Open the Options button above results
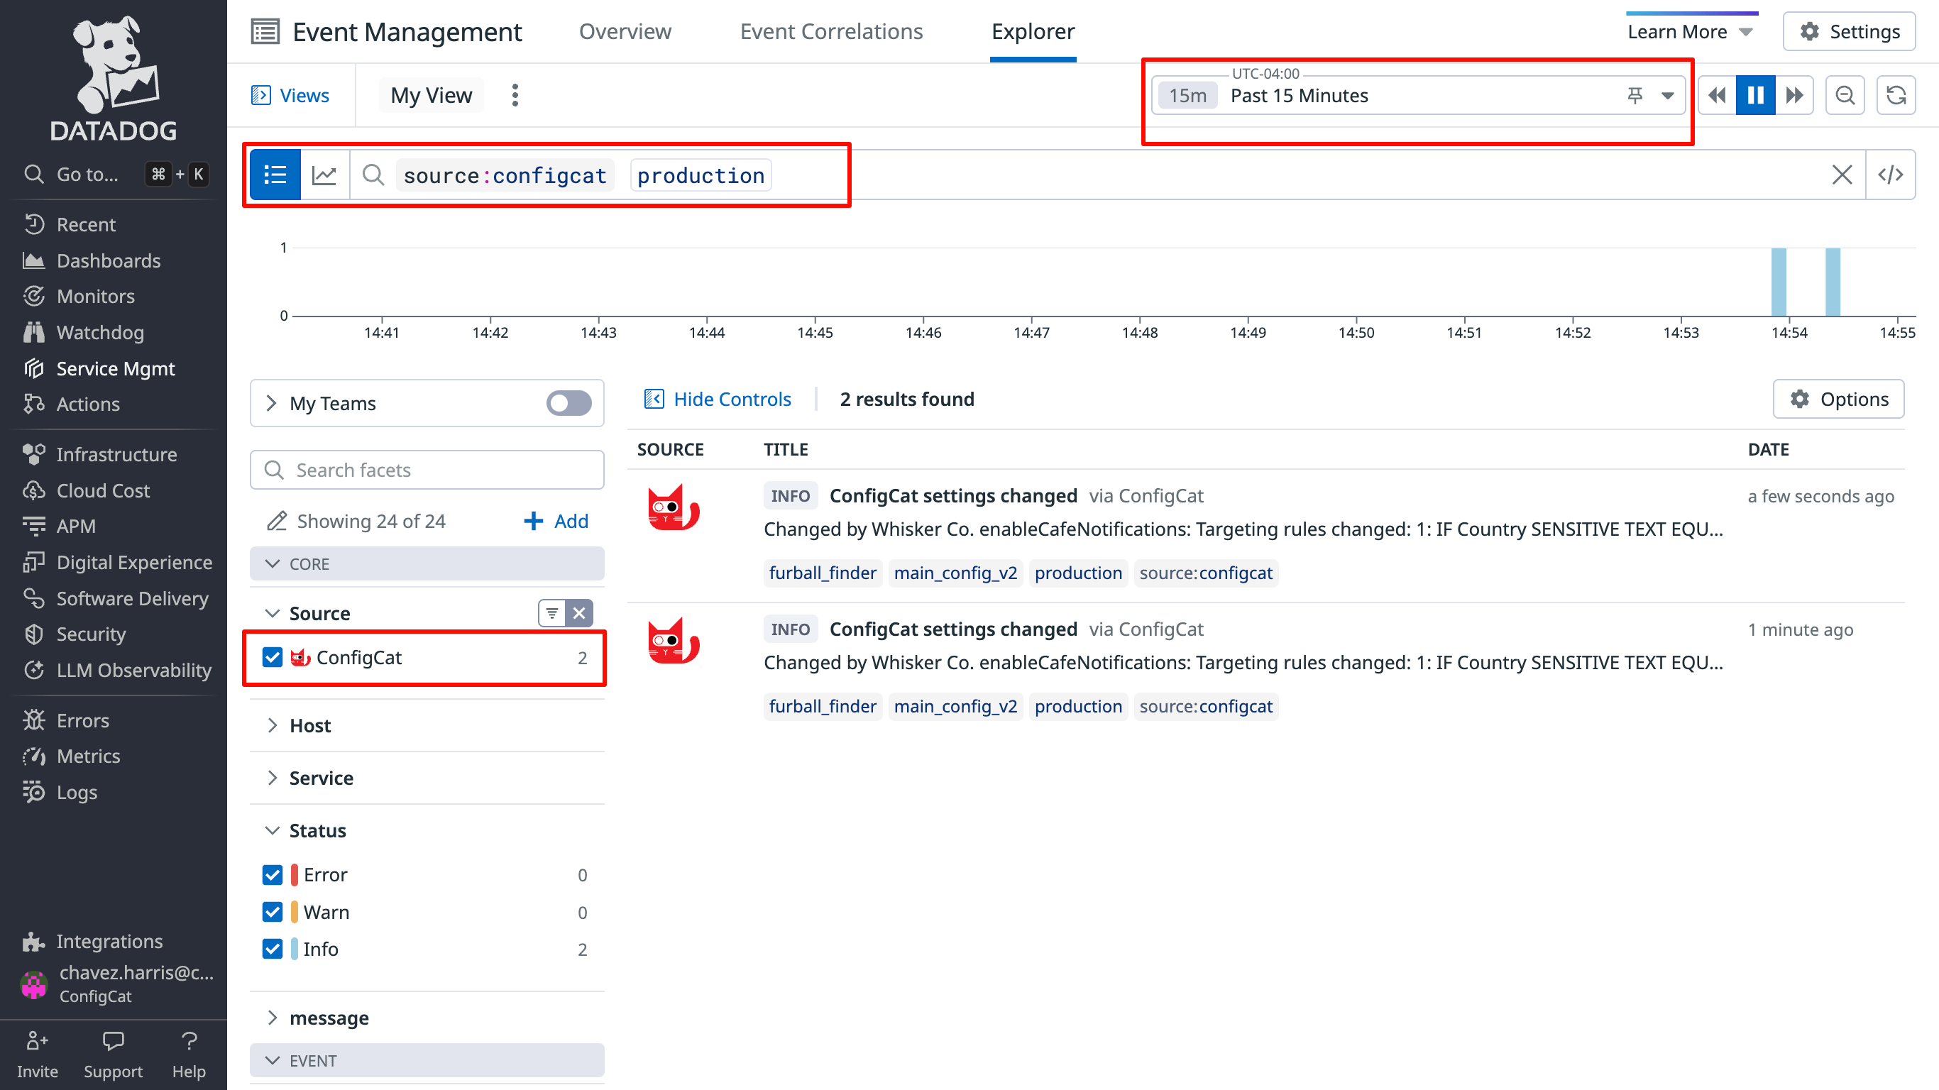This screenshot has width=1939, height=1090. [x=1839, y=399]
